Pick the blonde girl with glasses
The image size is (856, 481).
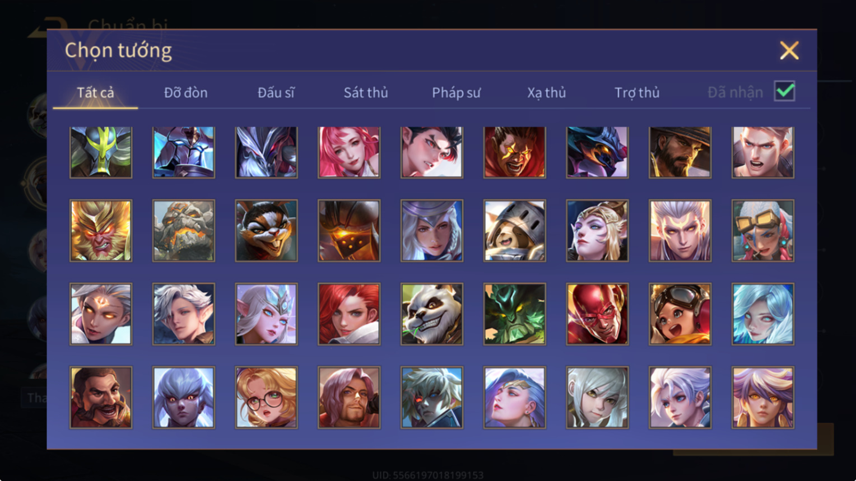267,397
